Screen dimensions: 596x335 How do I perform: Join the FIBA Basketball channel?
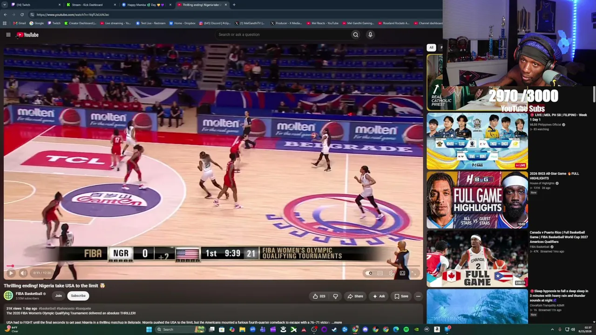tap(59, 296)
